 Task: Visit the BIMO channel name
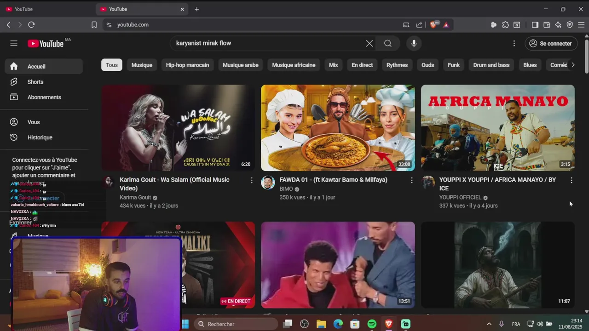pos(286,189)
